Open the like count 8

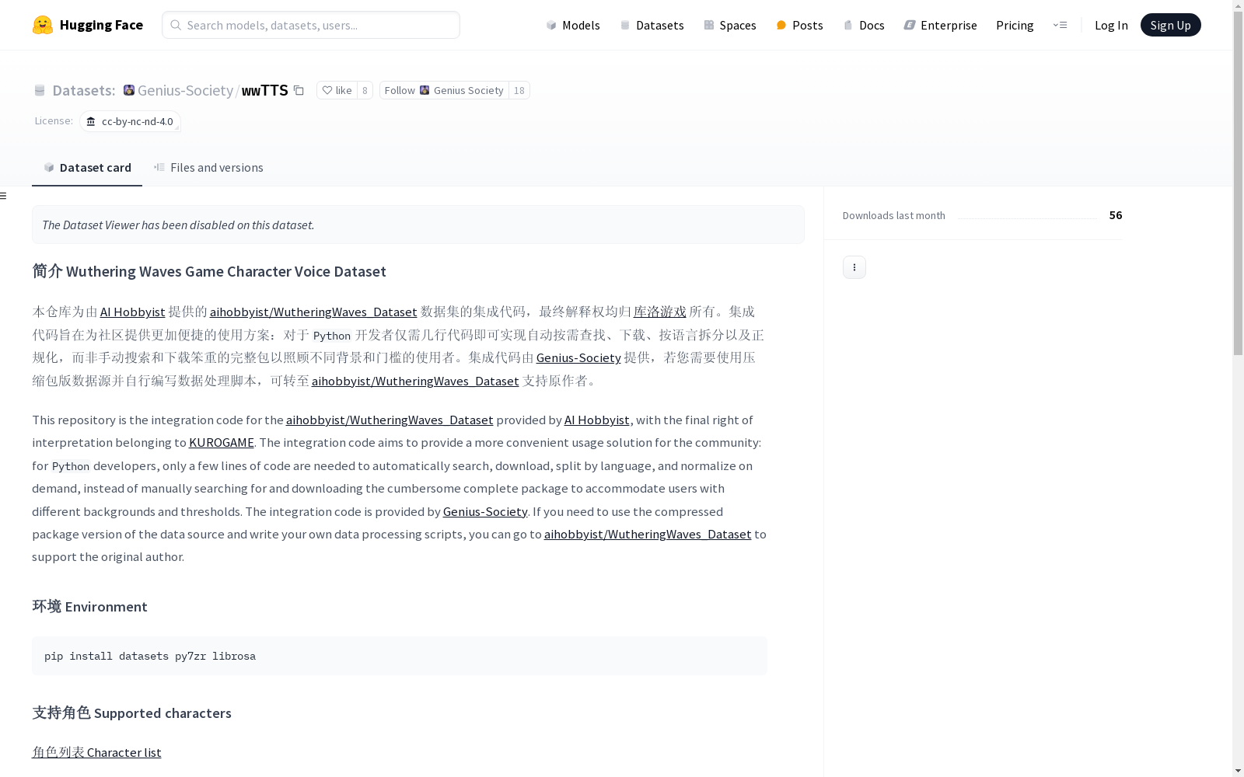(x=365, y=90)
